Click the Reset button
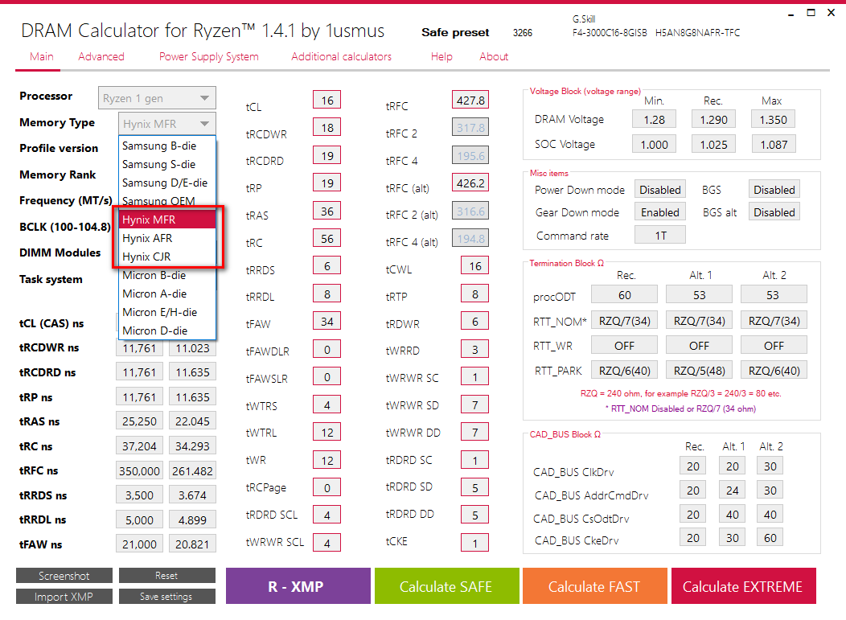The height and width of the screenshot is (620, 846). pyautogui.click(x=166, y=576)
